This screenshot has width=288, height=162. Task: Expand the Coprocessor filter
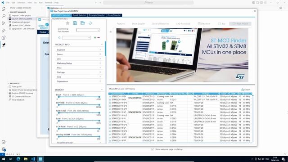click(100, 81)
